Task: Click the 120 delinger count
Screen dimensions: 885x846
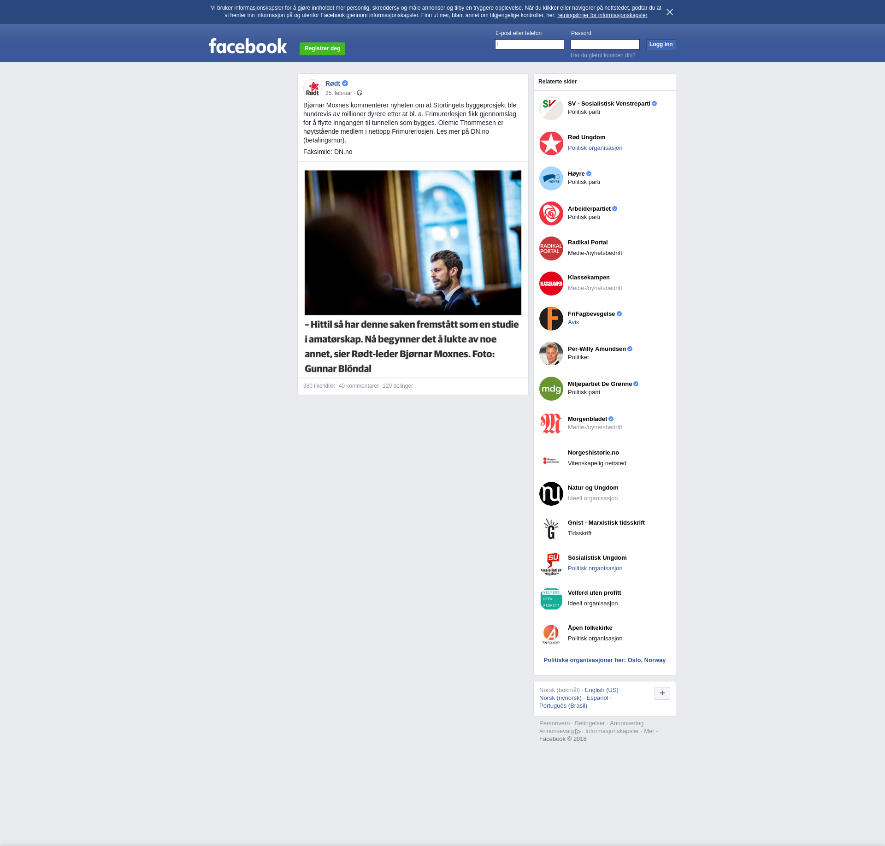Action: [398, 386]
